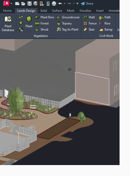Select the large tree in the garden

(16, 101)
